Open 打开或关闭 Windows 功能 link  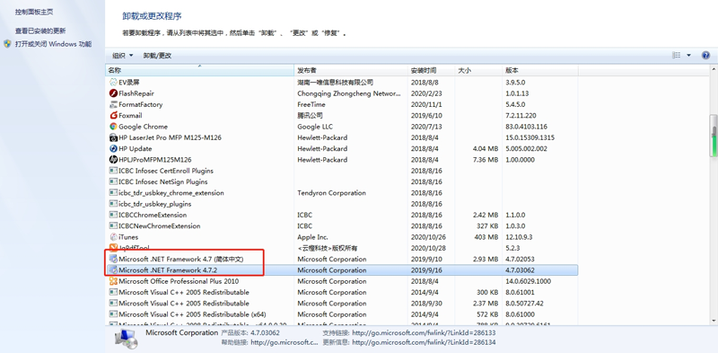pos(54,44)
